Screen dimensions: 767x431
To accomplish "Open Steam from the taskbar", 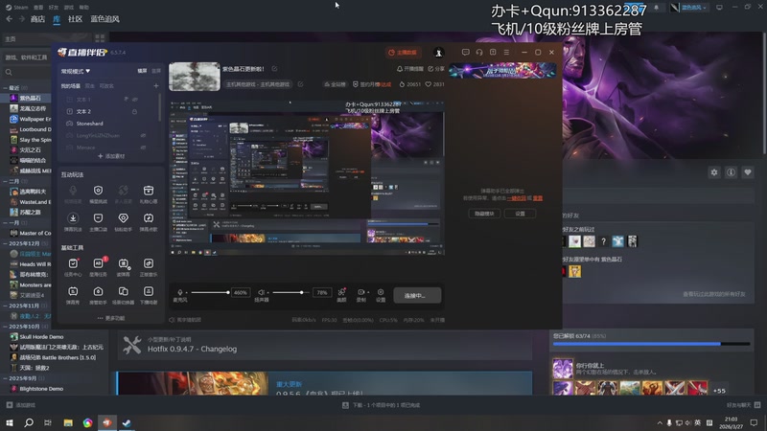I will pyautogui.click(x=127, y=422).
